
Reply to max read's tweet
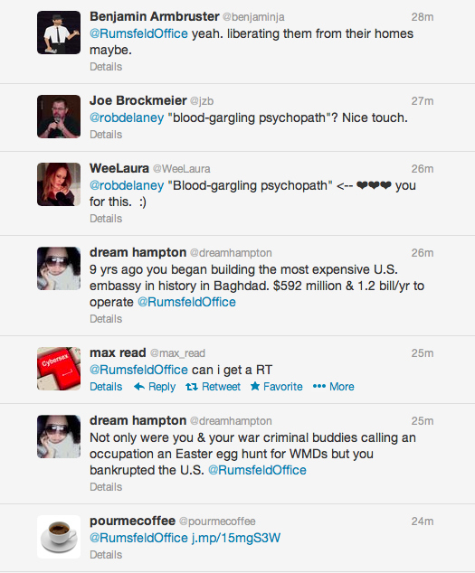click(155, 387)
